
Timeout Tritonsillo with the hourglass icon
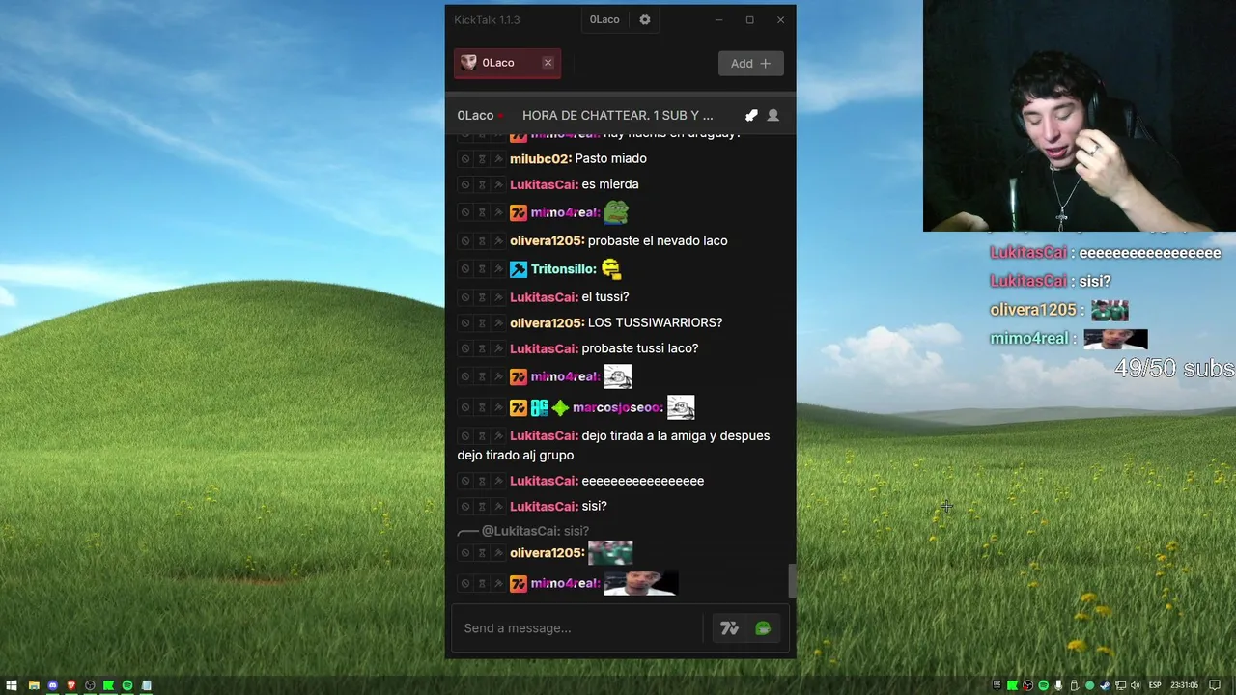(x=482, y=269)
